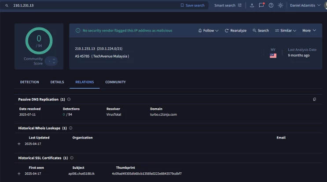Click the VirusTotal resolver entry
This screenshot has width=327, height=182.
coord(114,114)
